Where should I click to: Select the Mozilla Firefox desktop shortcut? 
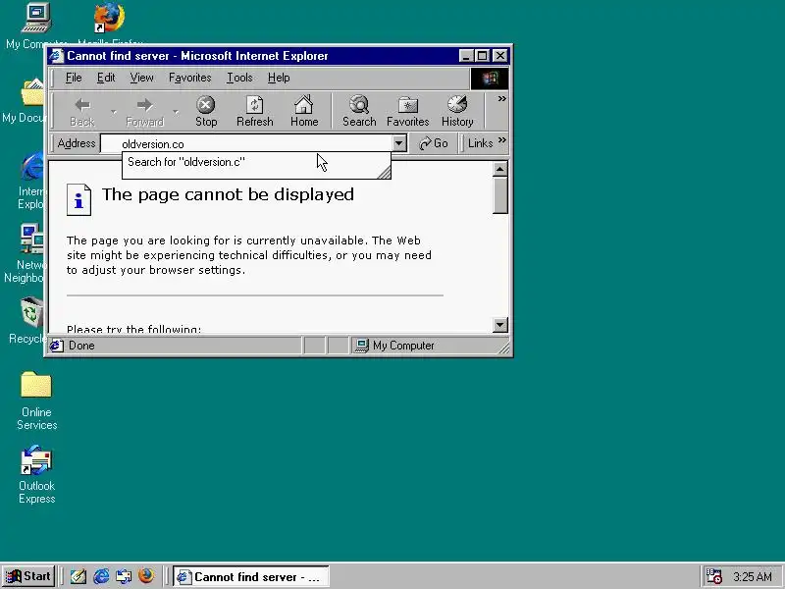pyautogui.click(x=110, y=24)
